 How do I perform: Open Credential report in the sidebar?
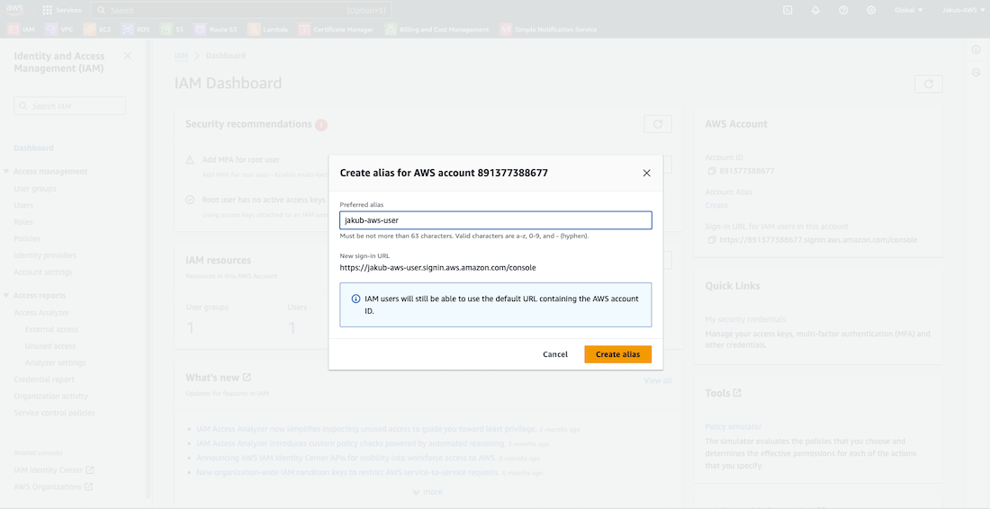(x=44, y=380)
